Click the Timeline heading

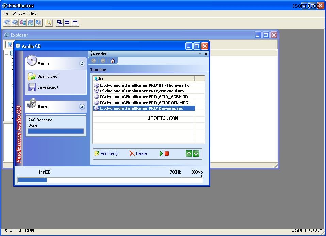98,70
